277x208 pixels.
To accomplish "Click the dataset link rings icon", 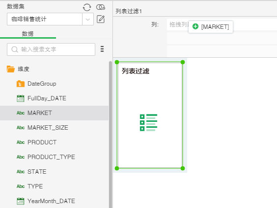I will click(101, 7).
